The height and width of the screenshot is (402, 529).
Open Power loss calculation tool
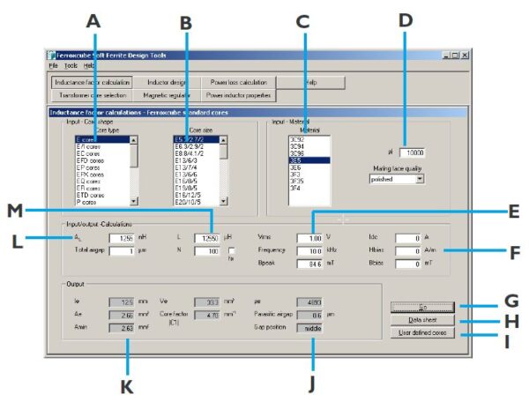239,83
